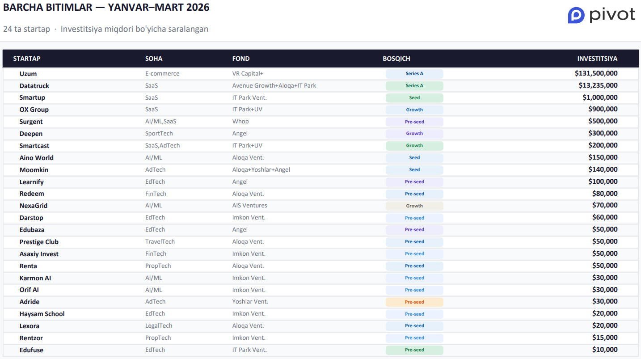Click the AIS Ventures fund name
The image size is (641, 359).
pos(249,206)
